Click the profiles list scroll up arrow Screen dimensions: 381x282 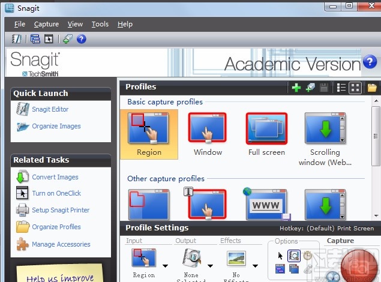click(376, 101)
